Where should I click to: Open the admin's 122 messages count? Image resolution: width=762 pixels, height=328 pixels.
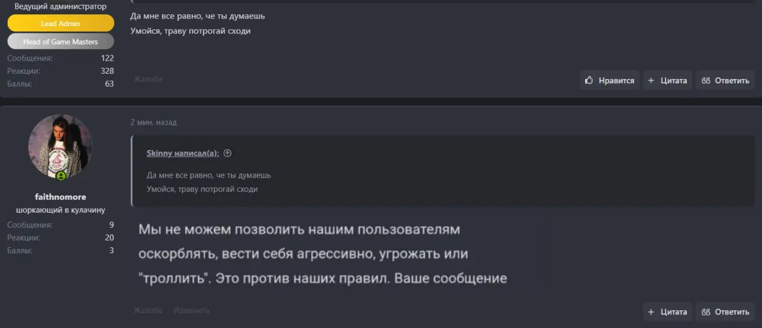(x=107, y=58)
